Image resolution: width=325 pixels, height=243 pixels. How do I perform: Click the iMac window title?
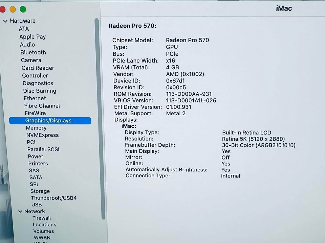coord(284,8)
